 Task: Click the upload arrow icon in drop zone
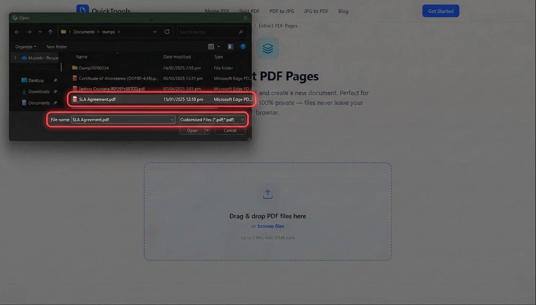coord(268,195)
